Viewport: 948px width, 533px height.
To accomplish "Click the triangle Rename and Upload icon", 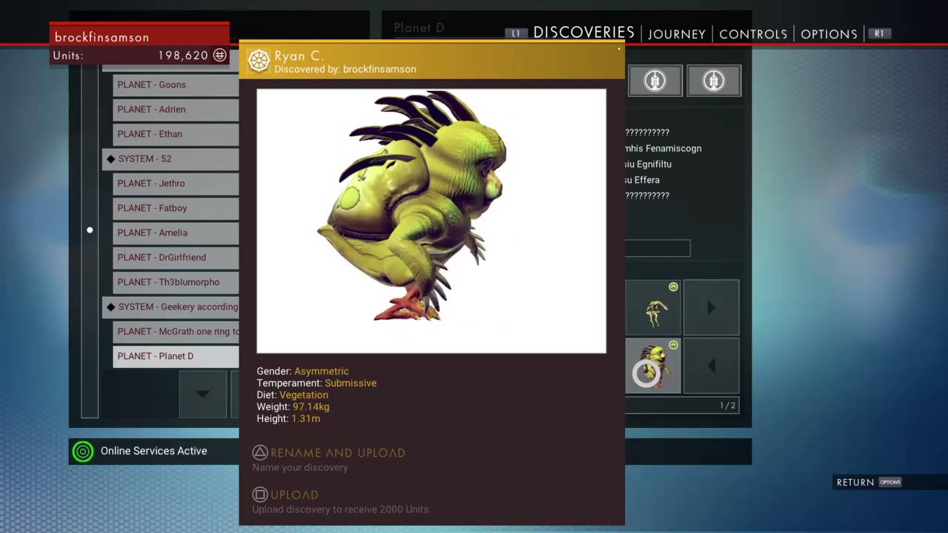I will [x=260, y=452].
